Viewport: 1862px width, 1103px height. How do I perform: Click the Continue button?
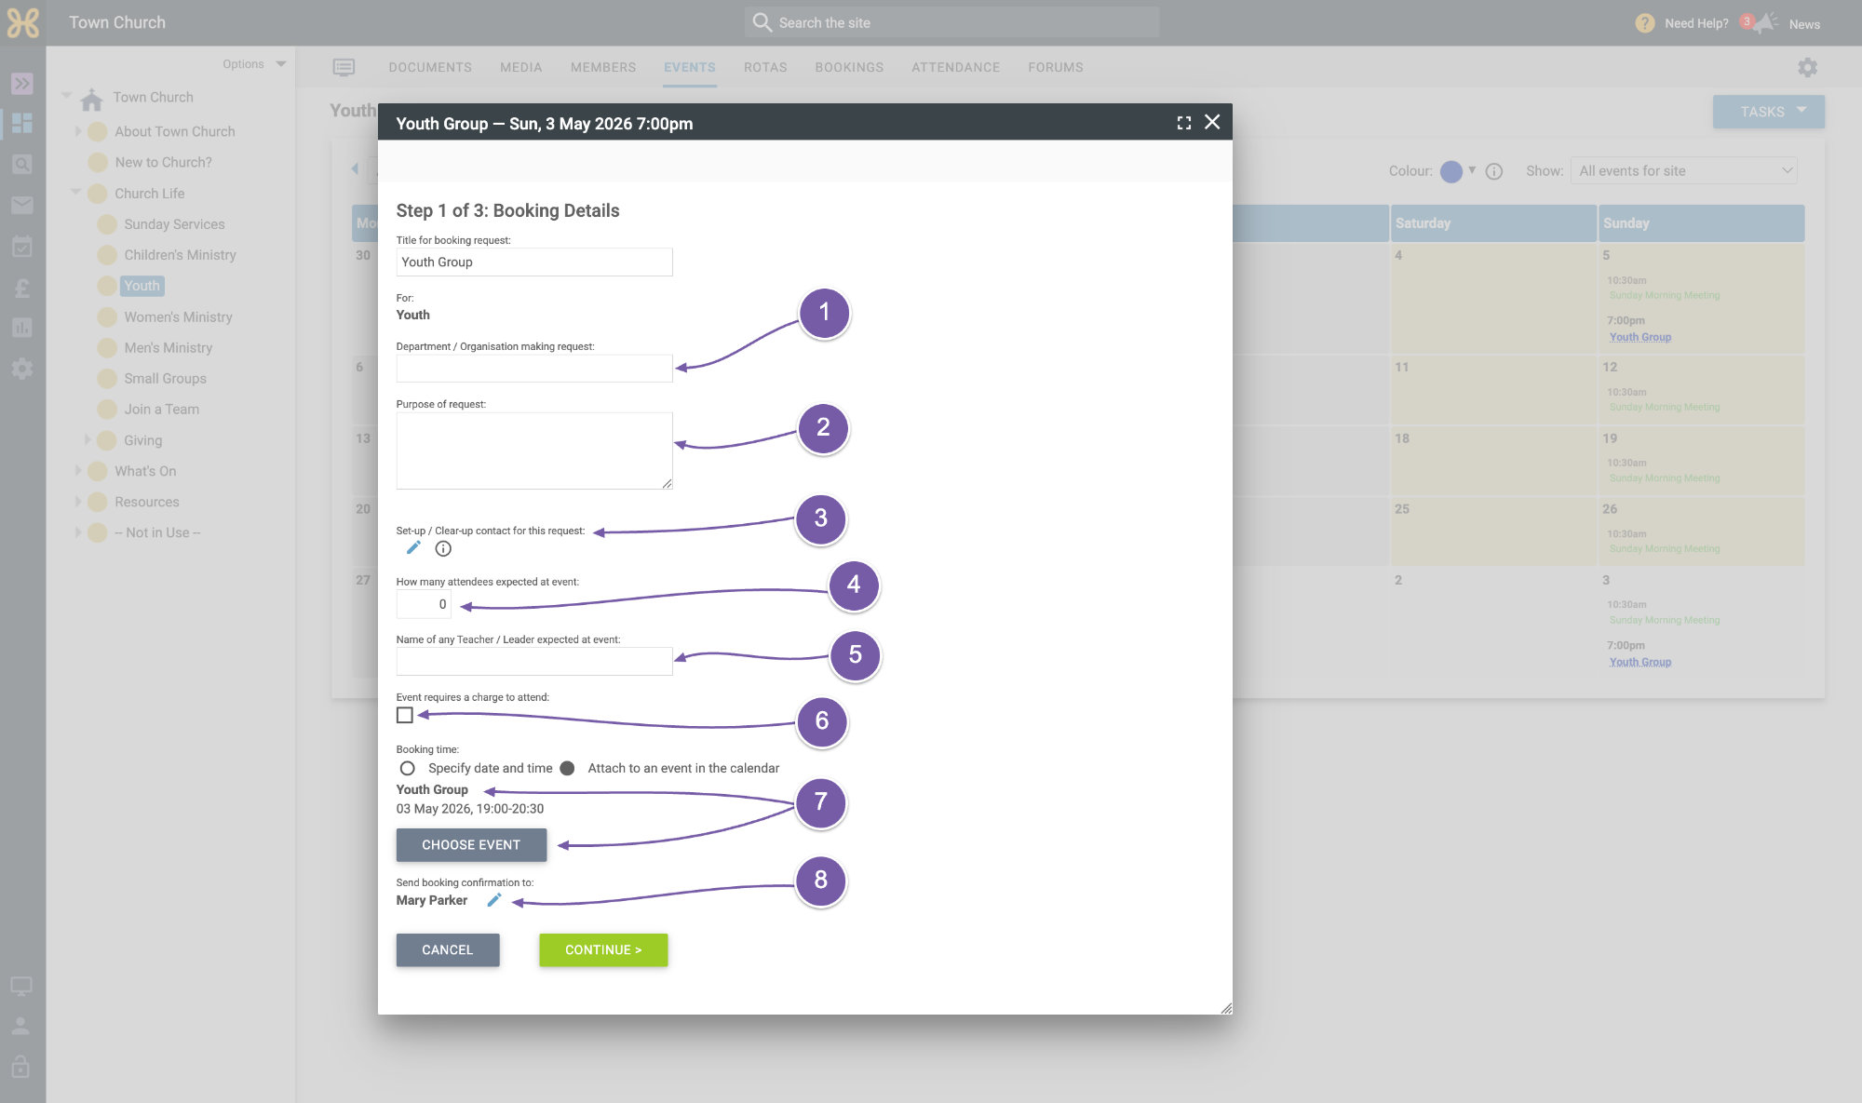click(x=603, y=950)
